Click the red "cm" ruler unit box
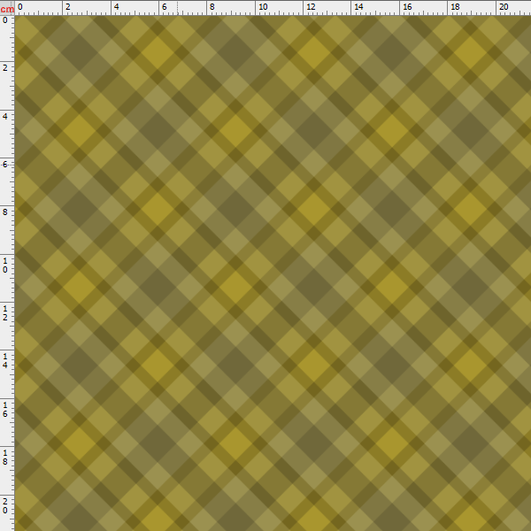 [7, 9]
